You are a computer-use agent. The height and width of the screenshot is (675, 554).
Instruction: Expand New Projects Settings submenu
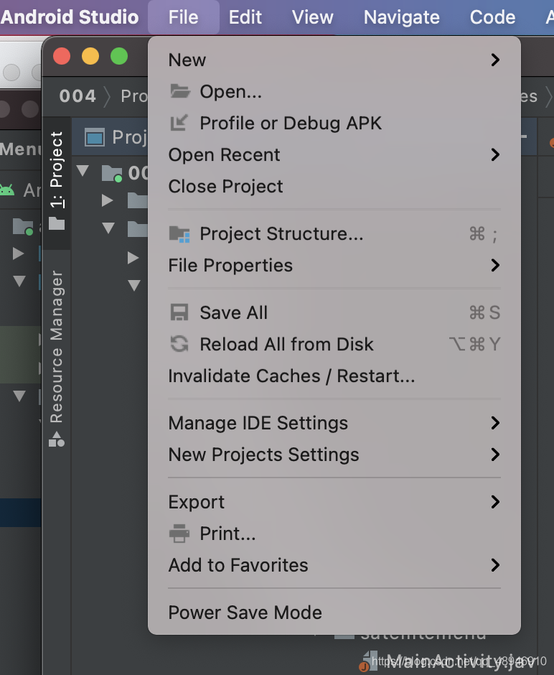[334, 455]
